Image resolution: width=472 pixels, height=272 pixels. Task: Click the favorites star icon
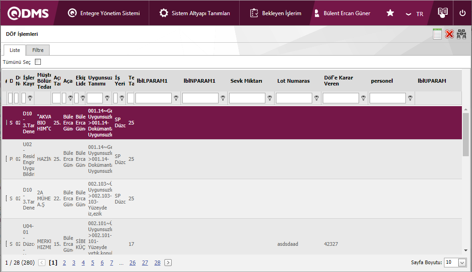click(390, 13)
